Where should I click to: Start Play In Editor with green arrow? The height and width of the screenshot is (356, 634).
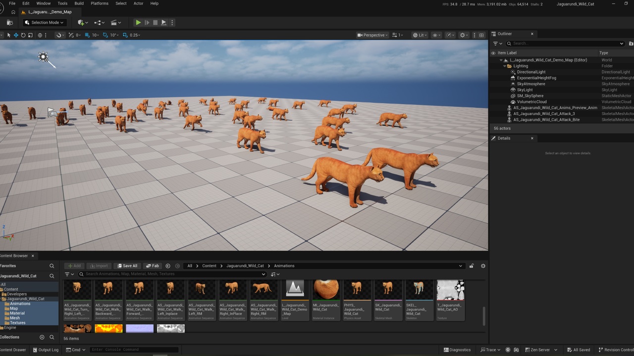tap(138, 22)
